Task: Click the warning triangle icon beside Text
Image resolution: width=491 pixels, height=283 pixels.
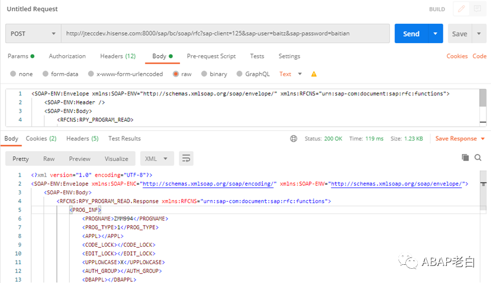Action: tap(314, 74)
